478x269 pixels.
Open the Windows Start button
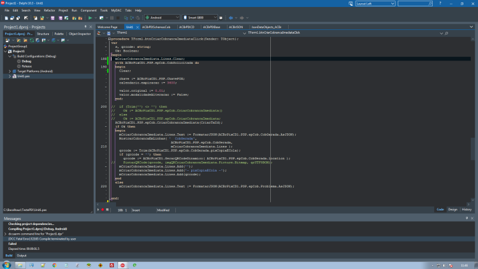[7, 265]
